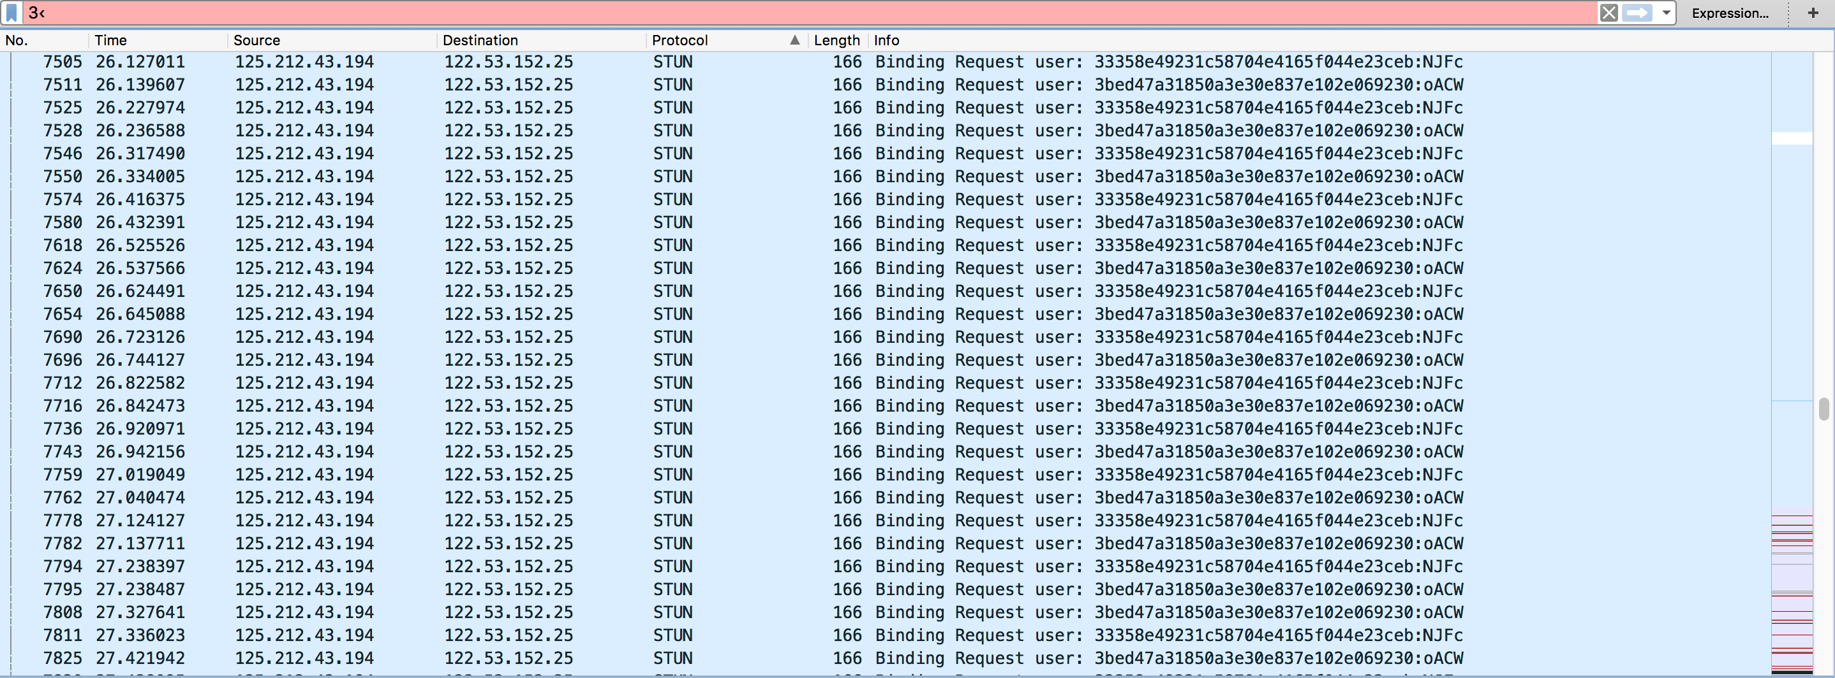Click the vertical scrollbar handle
This screenshot has width=1835, height=678.
tap(1823, 409)
